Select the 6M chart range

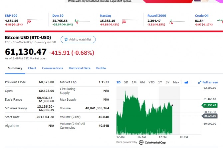pos(142,82)
